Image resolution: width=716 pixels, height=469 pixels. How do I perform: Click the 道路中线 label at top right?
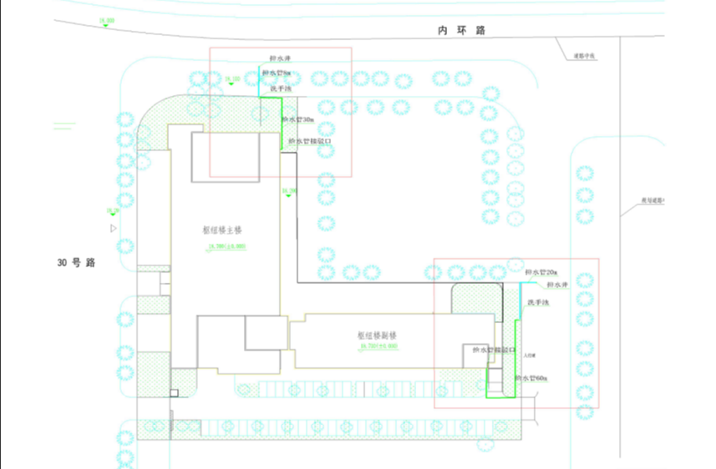click(582, 57)
